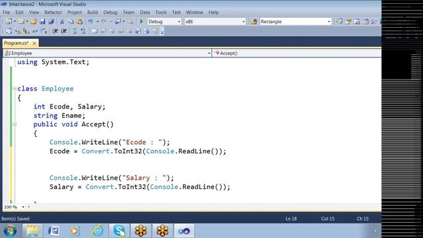Collapse the class Employee outline node
This screenshot has height=238, width=423.
click(x=15, y=89)
